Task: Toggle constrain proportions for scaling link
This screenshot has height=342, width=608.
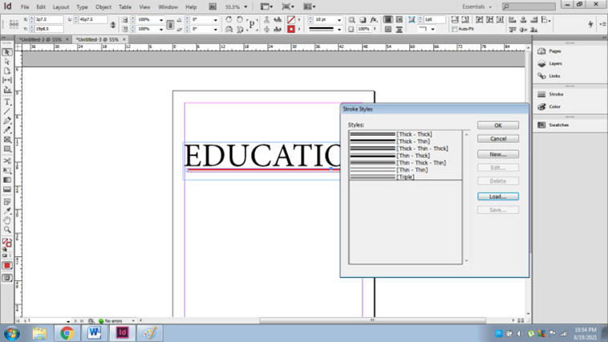Action: (x=169, y=24)
